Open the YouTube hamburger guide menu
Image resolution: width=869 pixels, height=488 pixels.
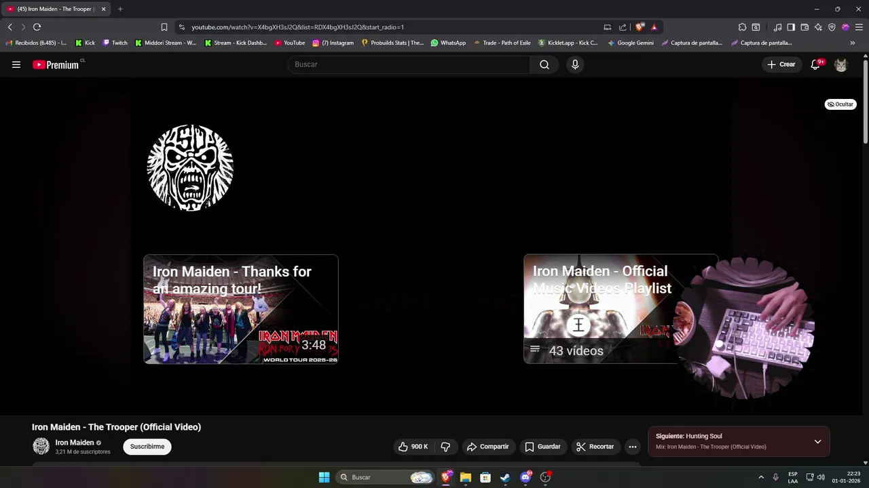pyautogui.click(x=16, y=64)
